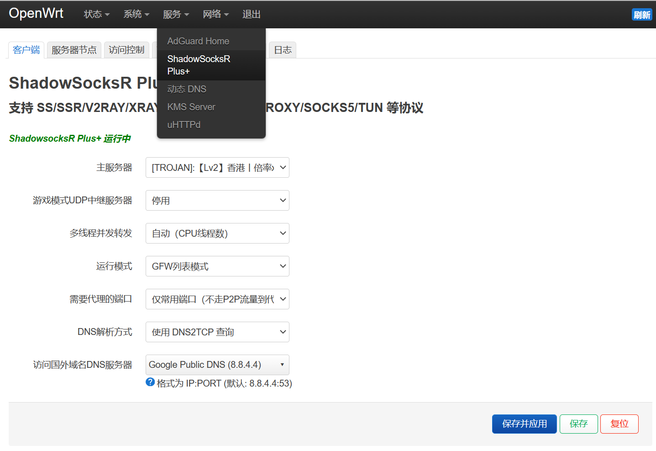Open the Google Public DNS server dropdown
The image size is (656, 451).
[x=217, y=365]
